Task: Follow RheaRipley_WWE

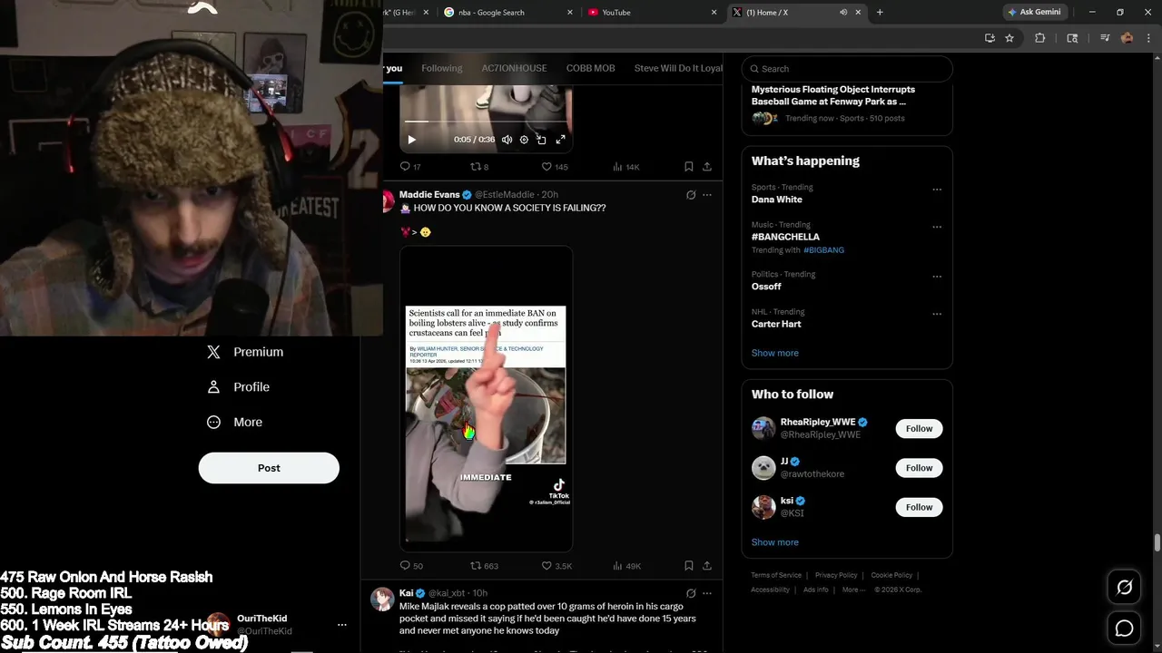Action: (919, 429)
